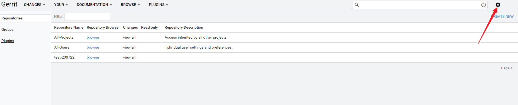Open the DOCUMENTATION dropdown menu
The width and height of the screenshot is (518, 105).
click(94, 5)
